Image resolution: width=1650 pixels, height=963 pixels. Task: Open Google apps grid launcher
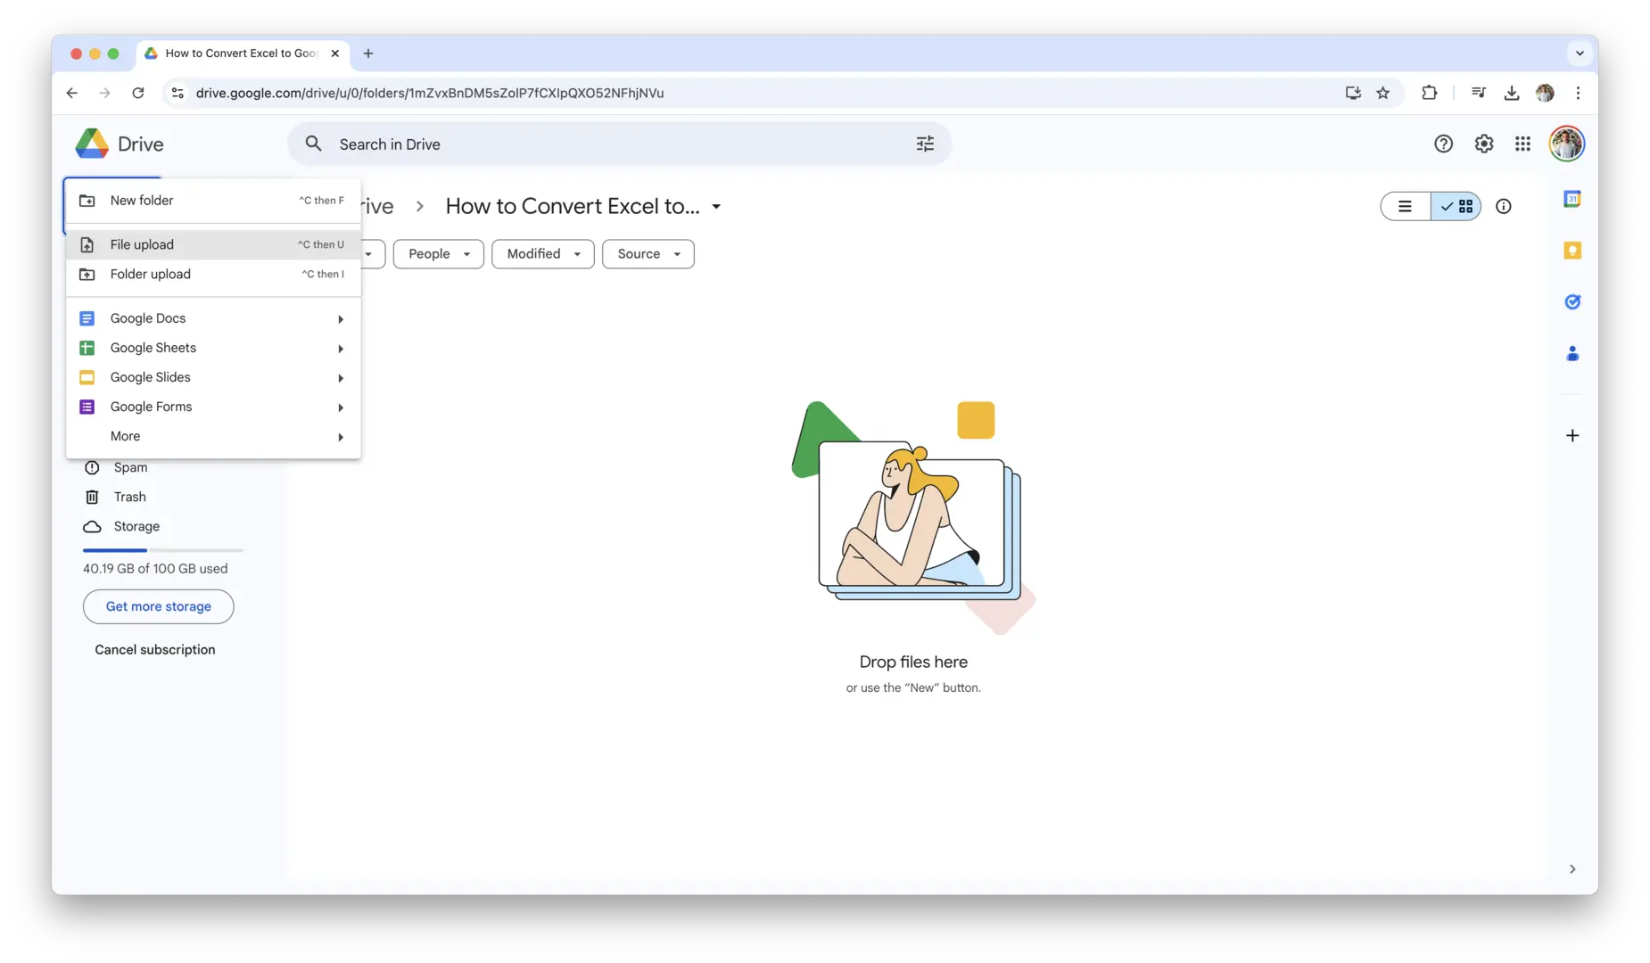[x=1522, y=144]
